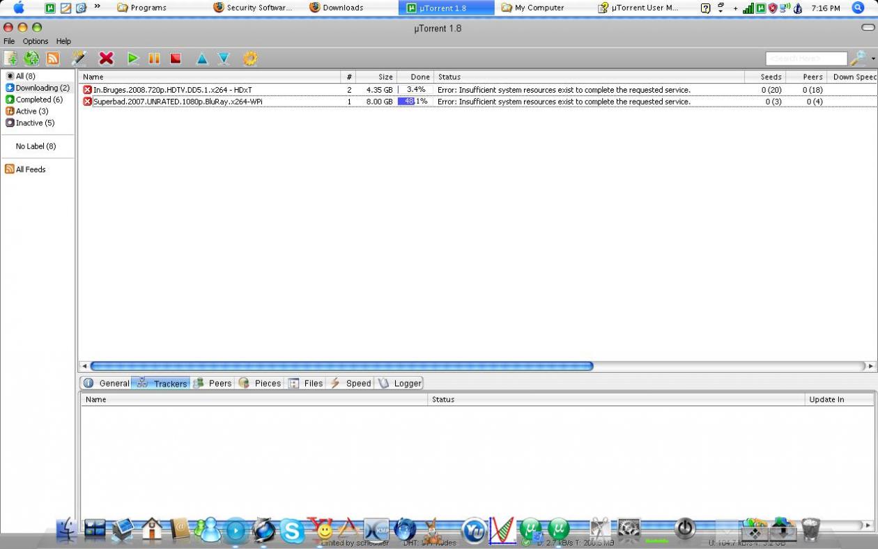Viewport: 878px width, 549px height.
Task: Open the Help menu
Action: [63, 41]
